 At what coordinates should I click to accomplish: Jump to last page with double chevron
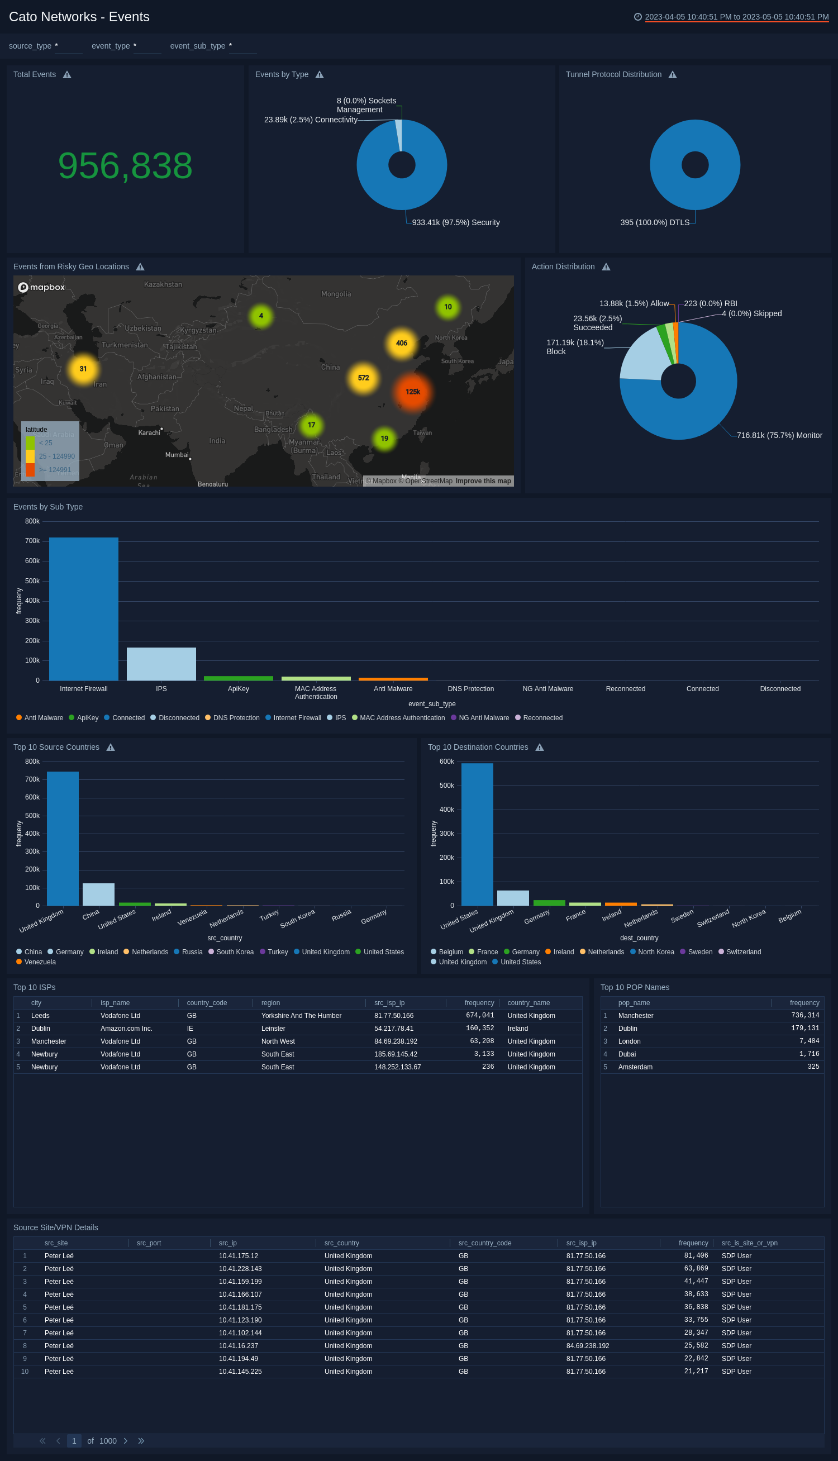[141, 1441]
